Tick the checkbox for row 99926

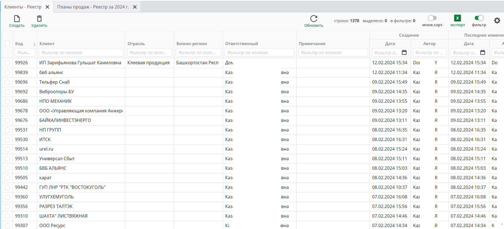[x=7, y=63]
